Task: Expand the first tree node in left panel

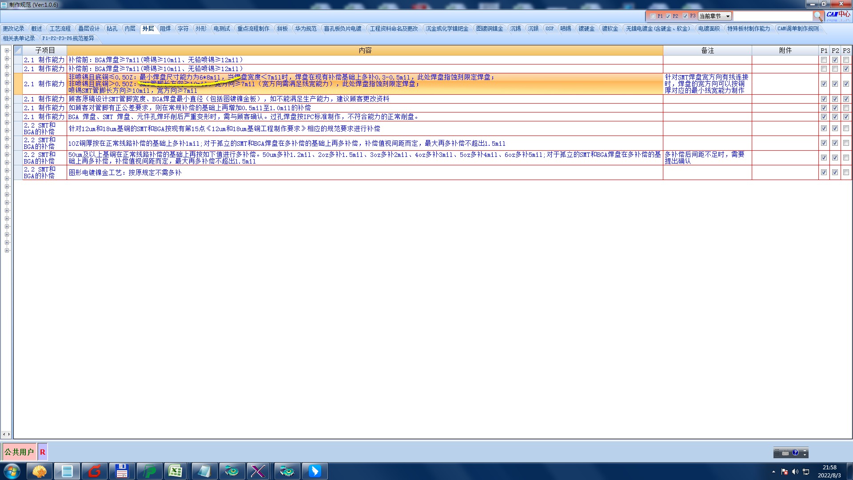Action: click(7, 51)
